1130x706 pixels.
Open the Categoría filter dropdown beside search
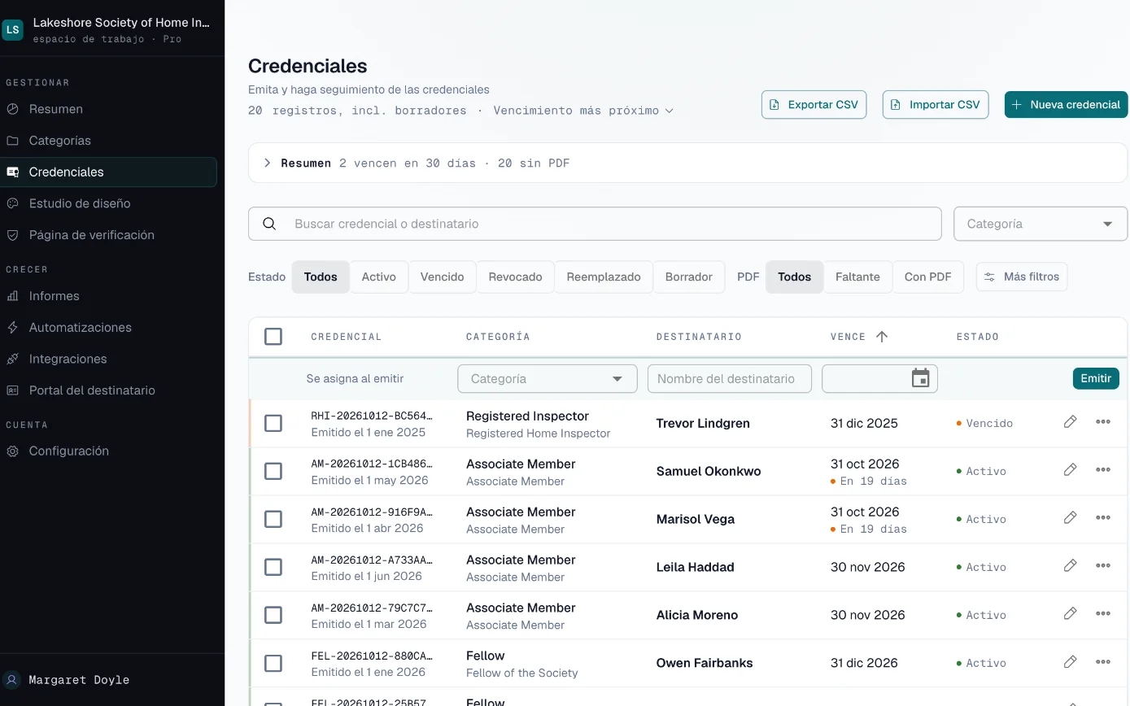point(1040,224)
